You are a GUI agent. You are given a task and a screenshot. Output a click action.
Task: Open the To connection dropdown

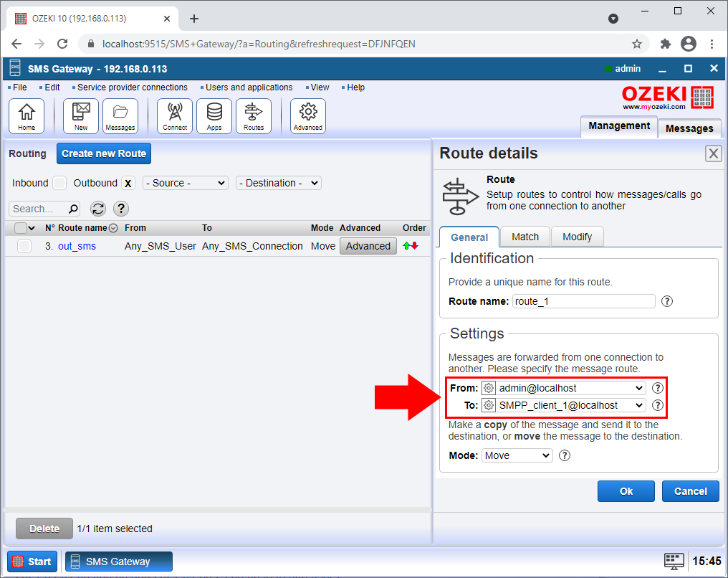tap(570, 405)
